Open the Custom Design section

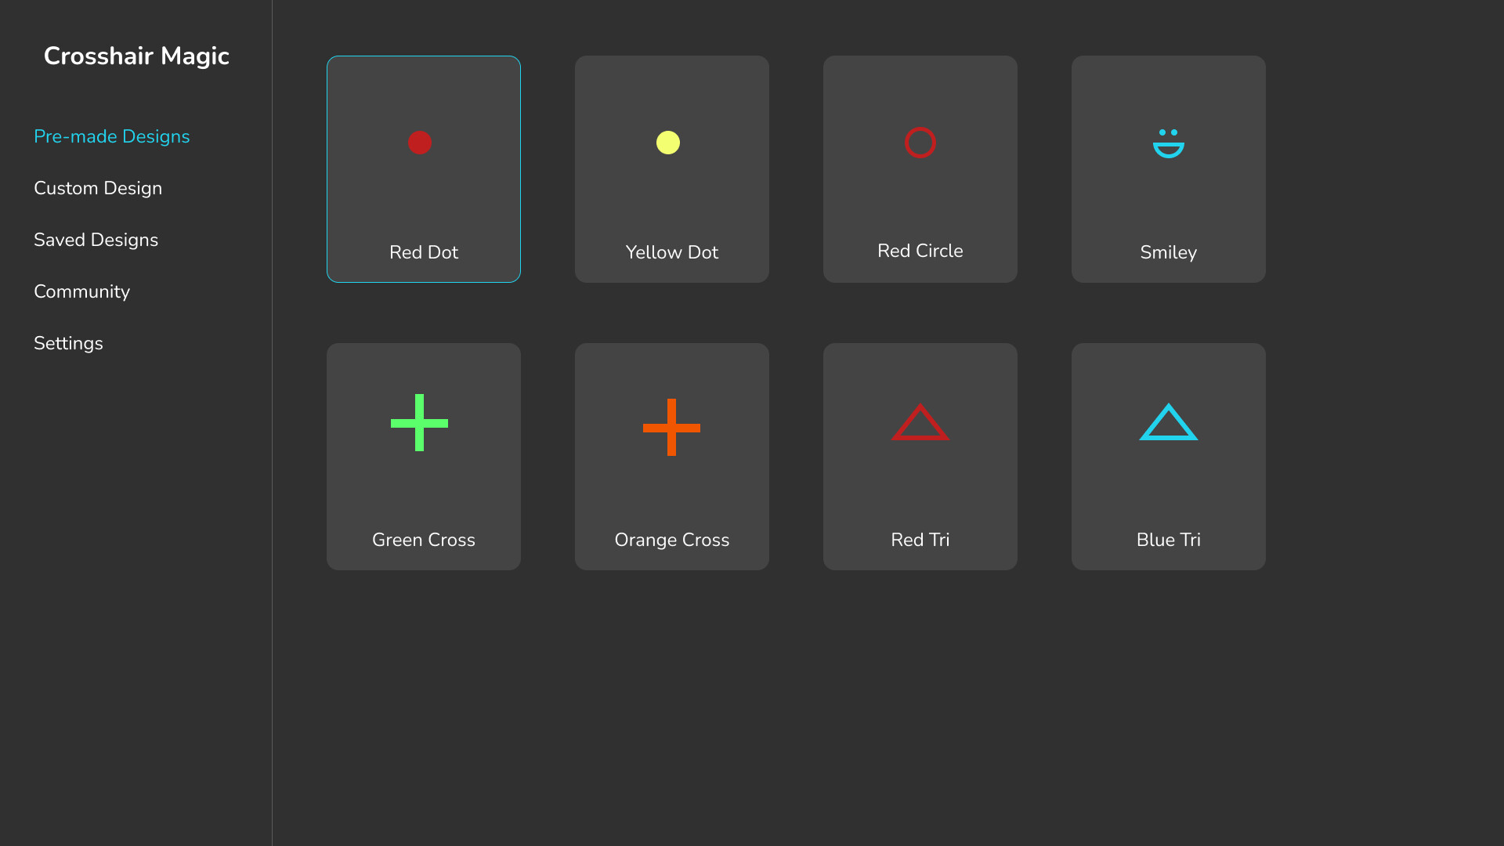coord(98,188)
